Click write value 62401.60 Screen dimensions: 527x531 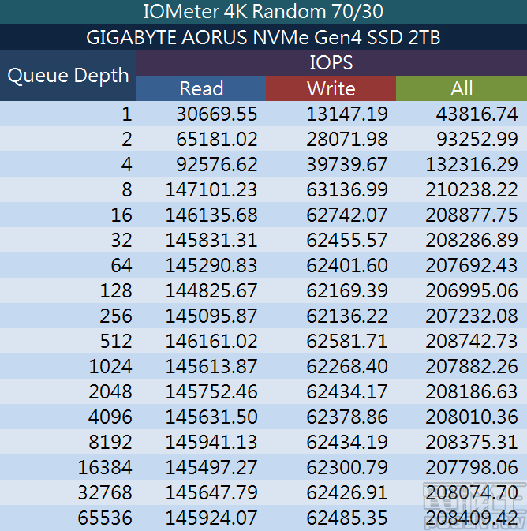[x=347, y=265]
